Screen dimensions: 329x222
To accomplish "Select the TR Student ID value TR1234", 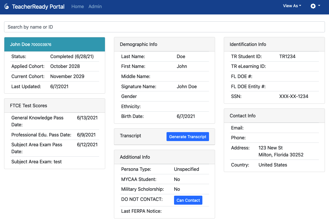I will click(287, 56).
